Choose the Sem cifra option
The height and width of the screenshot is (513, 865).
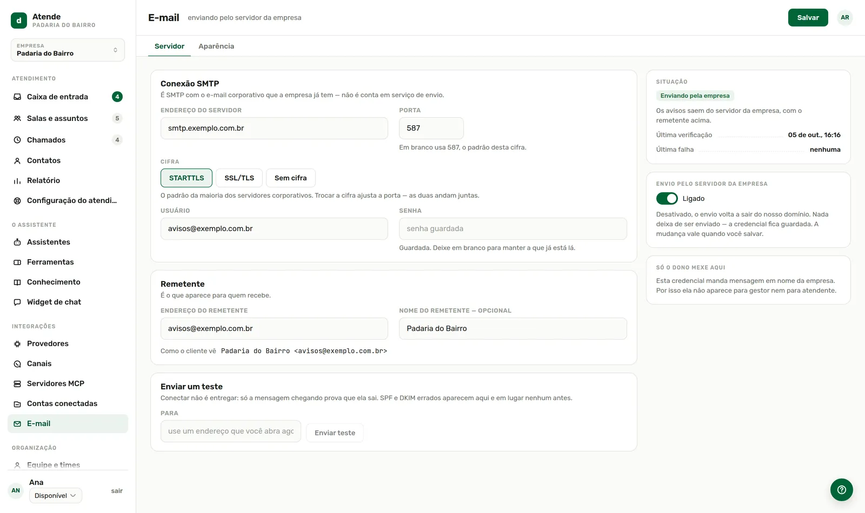pos(291,178)
